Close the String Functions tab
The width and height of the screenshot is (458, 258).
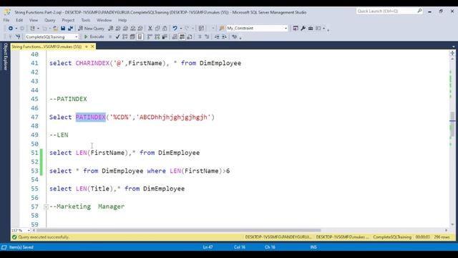(92, 47)
